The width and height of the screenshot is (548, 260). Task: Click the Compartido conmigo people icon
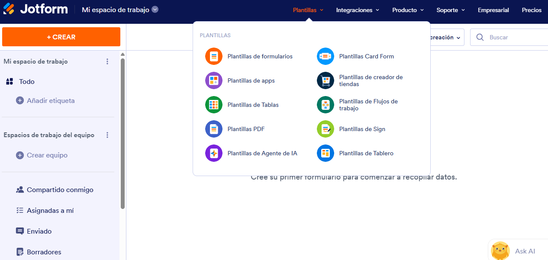pos(20,189)
